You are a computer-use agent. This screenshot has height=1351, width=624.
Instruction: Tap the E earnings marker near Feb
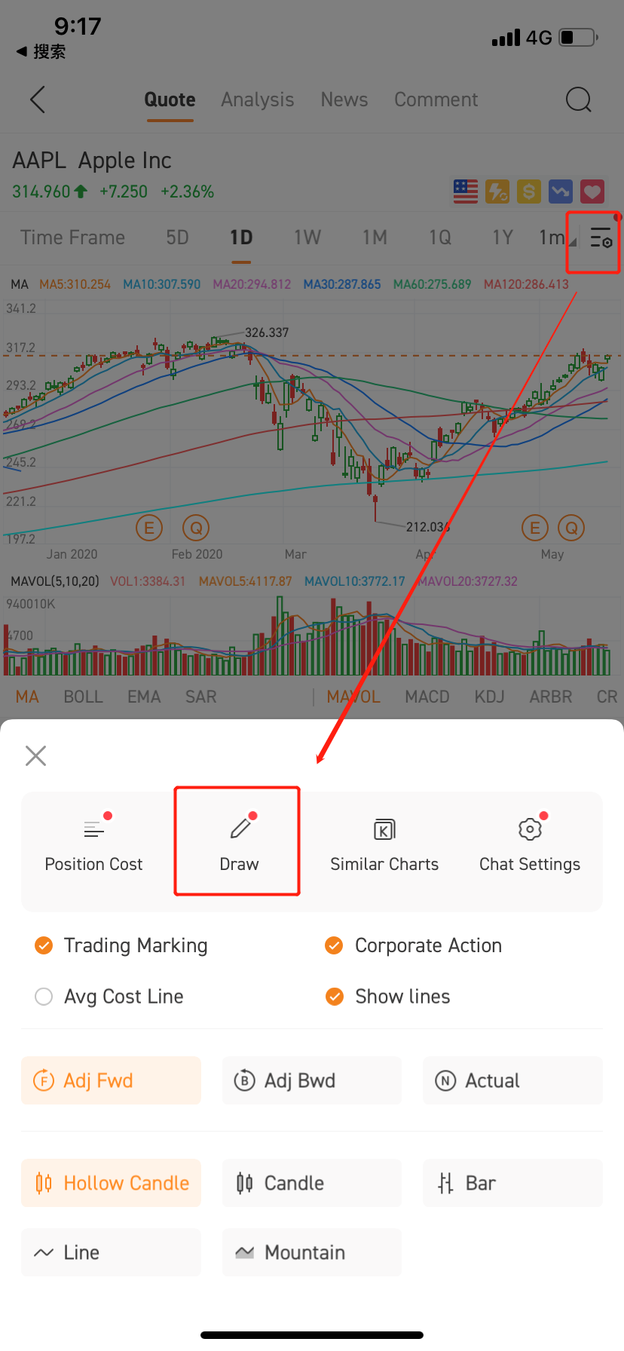click(x=149, y=528)
